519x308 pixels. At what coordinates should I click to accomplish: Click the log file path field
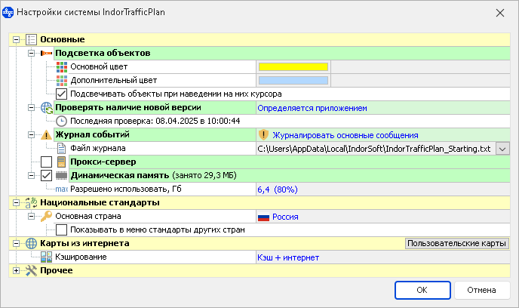pyautogui.click(x=376, y=149)
